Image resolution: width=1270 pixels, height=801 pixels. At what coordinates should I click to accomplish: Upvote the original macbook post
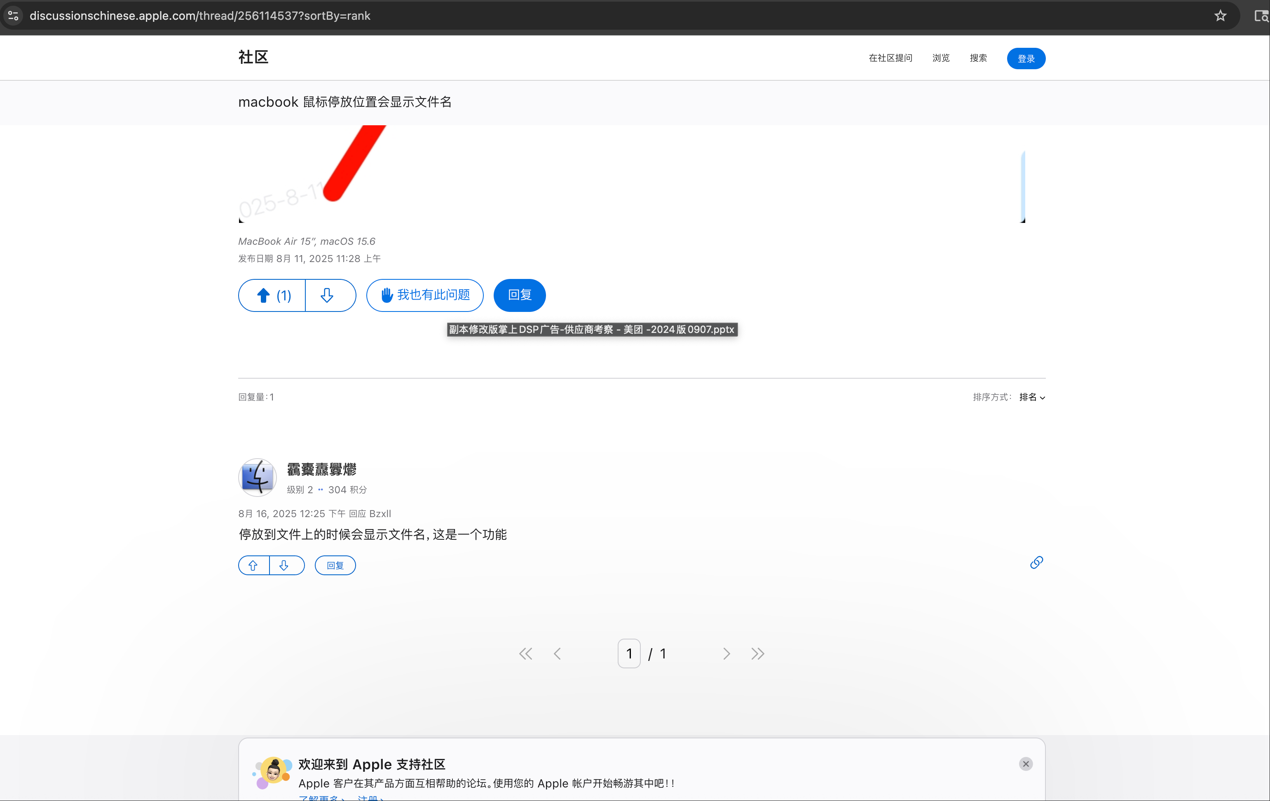point(272,295)
